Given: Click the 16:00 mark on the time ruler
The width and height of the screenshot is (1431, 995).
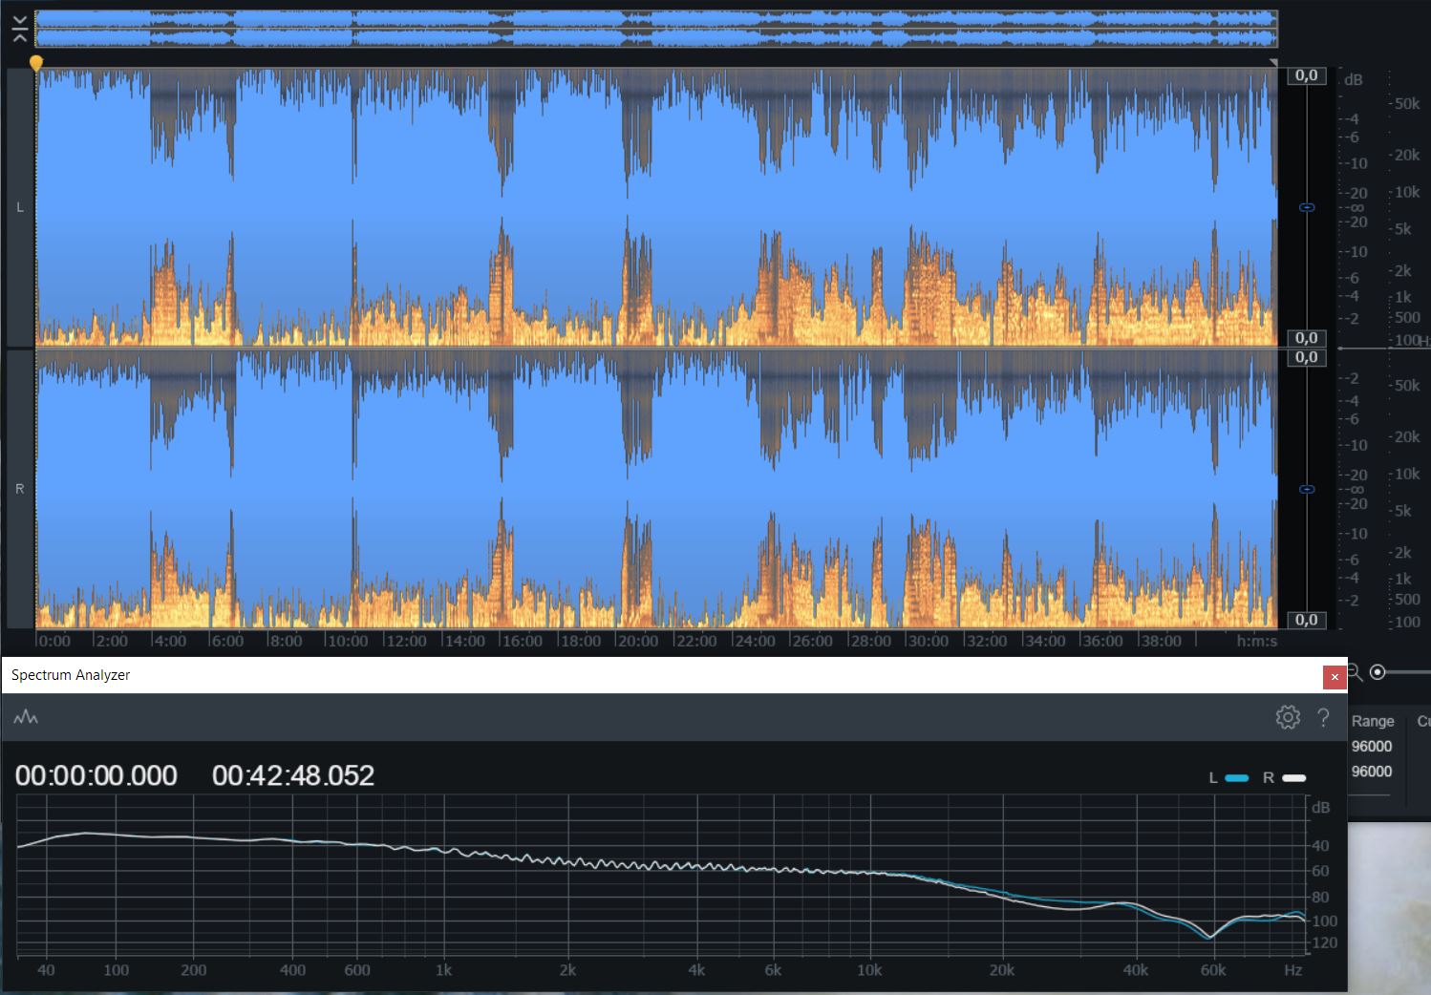Looking at the screenshot, I should [x=522, y=641].
